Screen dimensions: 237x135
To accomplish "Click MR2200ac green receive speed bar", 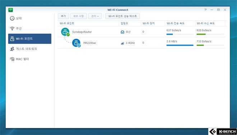I will click(x=200, y=45).
